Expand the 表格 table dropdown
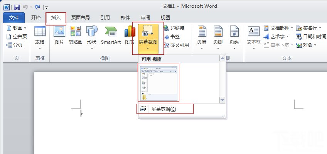The image size is (327, 154). pyautogui.click(x=40, y=38)
